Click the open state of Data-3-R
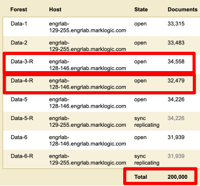The image size is (200, 186). (140, 62)
